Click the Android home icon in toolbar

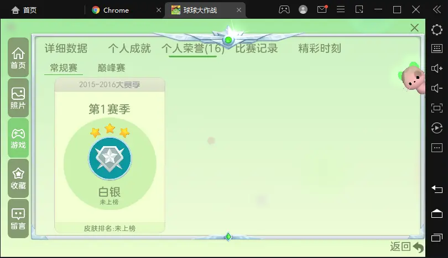click(437, 213)
